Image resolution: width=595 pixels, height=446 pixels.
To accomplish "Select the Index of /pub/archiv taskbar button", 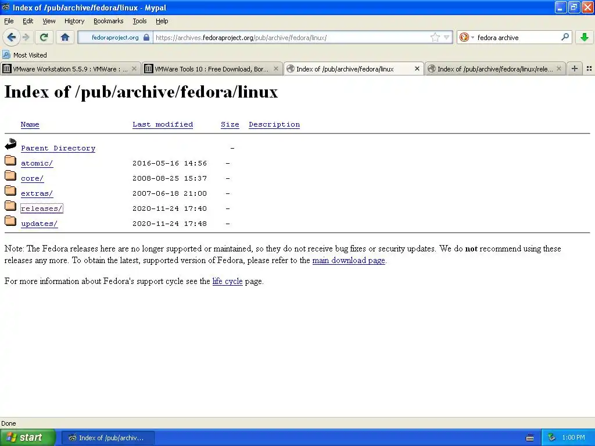I will (107, 438).
